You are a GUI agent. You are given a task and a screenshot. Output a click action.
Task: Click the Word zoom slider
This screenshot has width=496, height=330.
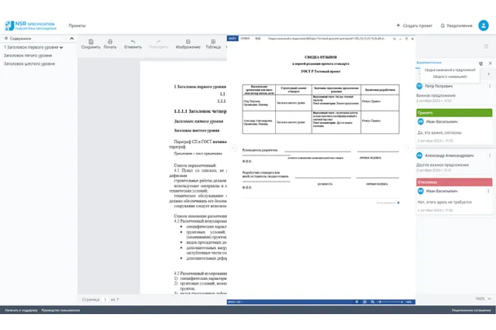point(391,302)
